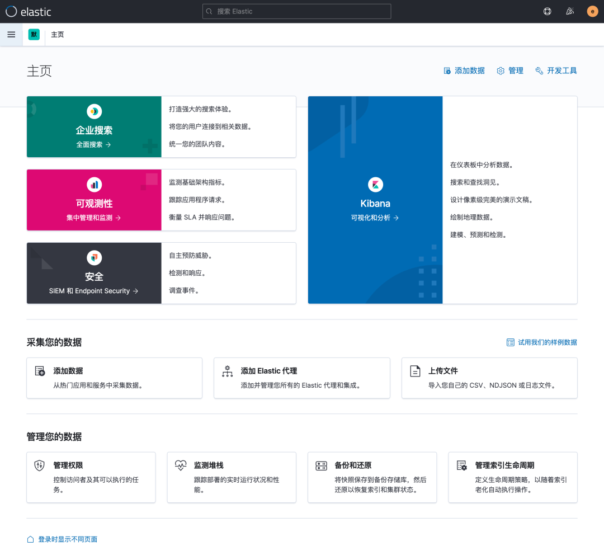The width and height of the screenshot is (604, 560).
Task: Open the 安全 solution card title
Action: pos(94,277)
